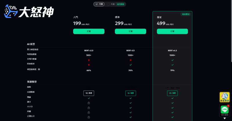Click the page vertical scrollbar at right edge
The width and height of the screenshot is (232, 121).
231,31
